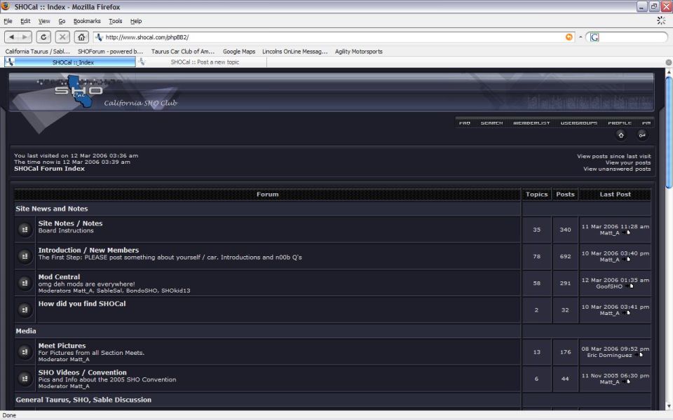Click the Firefox icon in title bar
Image resolution: width=673 pixels, height=420 pixels.
(6, 6)
